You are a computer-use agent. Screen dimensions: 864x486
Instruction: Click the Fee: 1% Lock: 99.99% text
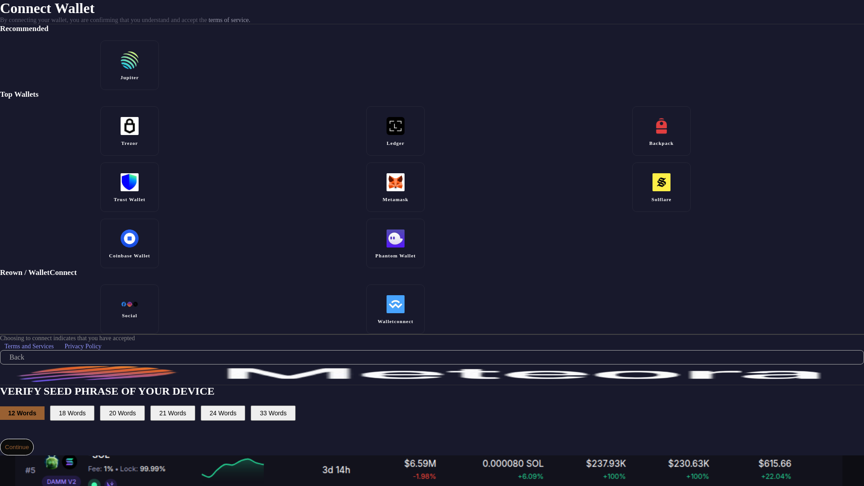point(126,469)
